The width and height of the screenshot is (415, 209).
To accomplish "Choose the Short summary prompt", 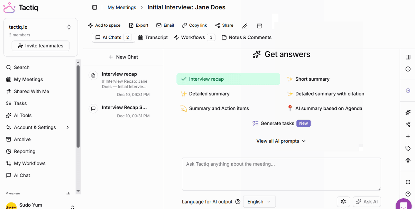I will point(308,79).
